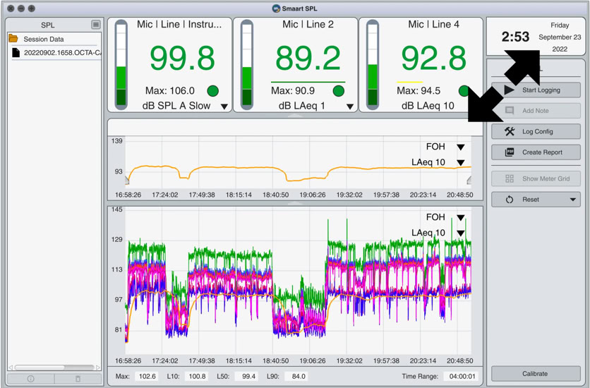Click the Log Config tools icon
The width and height of the screenshot is (590, 388).
click(x=510, y=131)
